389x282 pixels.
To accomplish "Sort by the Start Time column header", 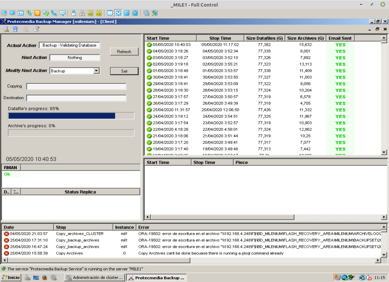I will click(170, 38).
